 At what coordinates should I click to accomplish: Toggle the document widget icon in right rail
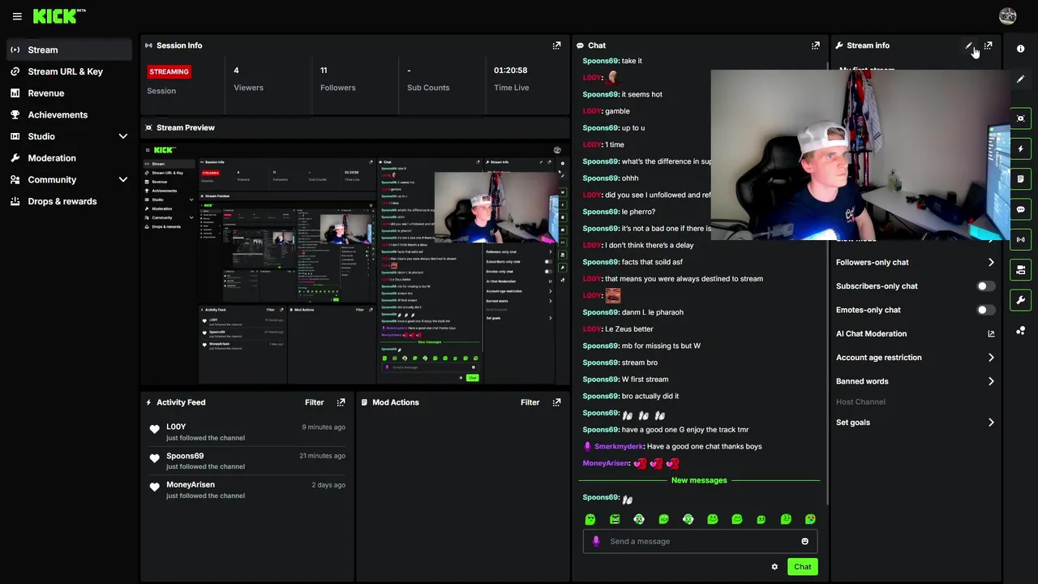1021,179
